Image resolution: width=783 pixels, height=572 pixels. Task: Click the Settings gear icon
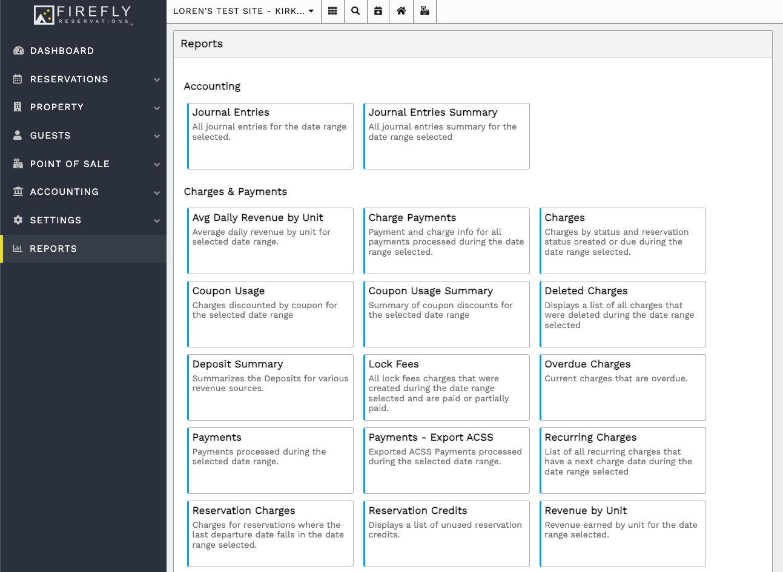click(18, 220)
